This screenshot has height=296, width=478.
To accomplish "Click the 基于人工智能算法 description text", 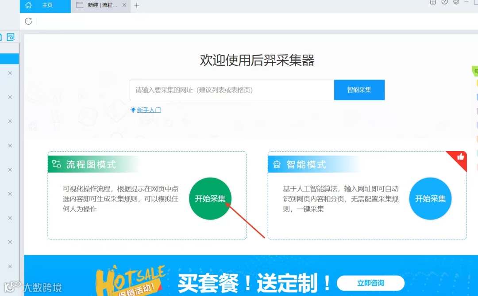I will (341, 199).
